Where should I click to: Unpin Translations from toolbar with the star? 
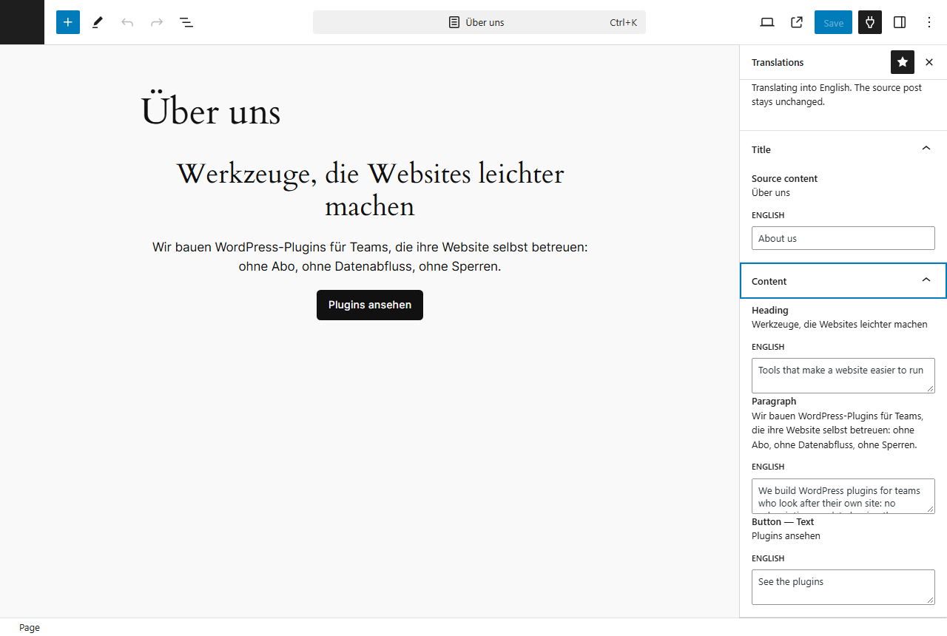click(903, 62)
